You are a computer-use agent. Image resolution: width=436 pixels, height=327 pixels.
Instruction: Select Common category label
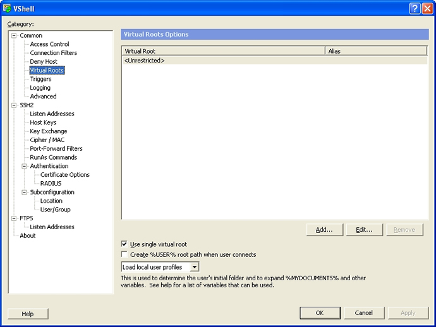[x=31, y=35]
